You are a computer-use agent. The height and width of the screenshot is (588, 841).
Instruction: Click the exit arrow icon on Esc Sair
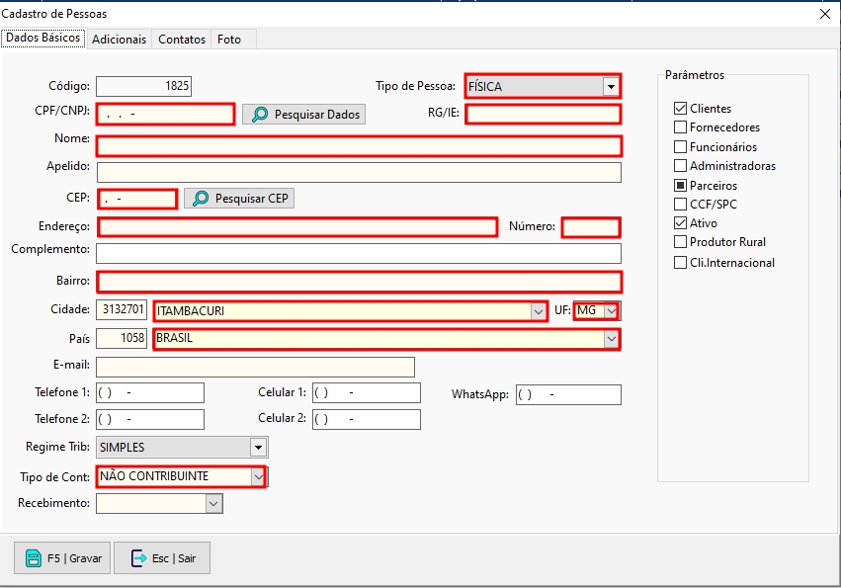[x=137, y=558]
